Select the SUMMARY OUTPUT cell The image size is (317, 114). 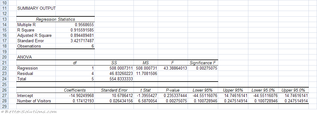[36, 9]
